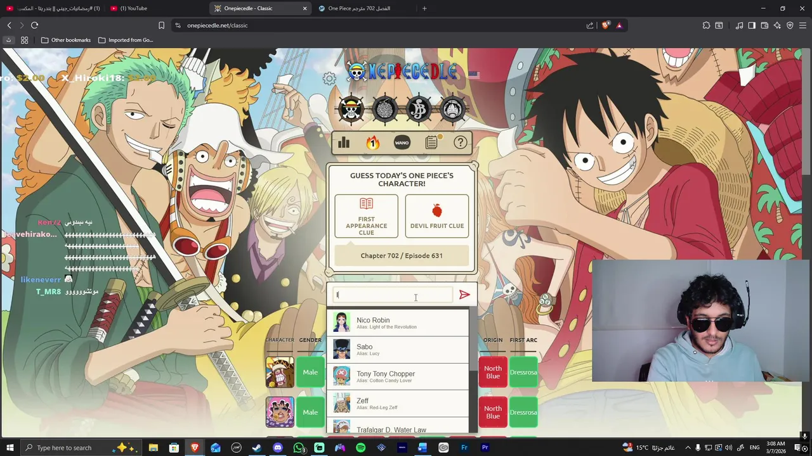Open the WANO round badge
812x456 pixels.
[x=402, y=142]
